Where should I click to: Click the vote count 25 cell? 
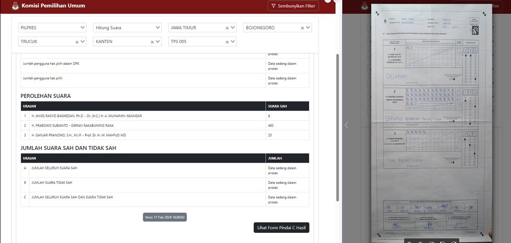pyautogui.click(x=287, y=135)
